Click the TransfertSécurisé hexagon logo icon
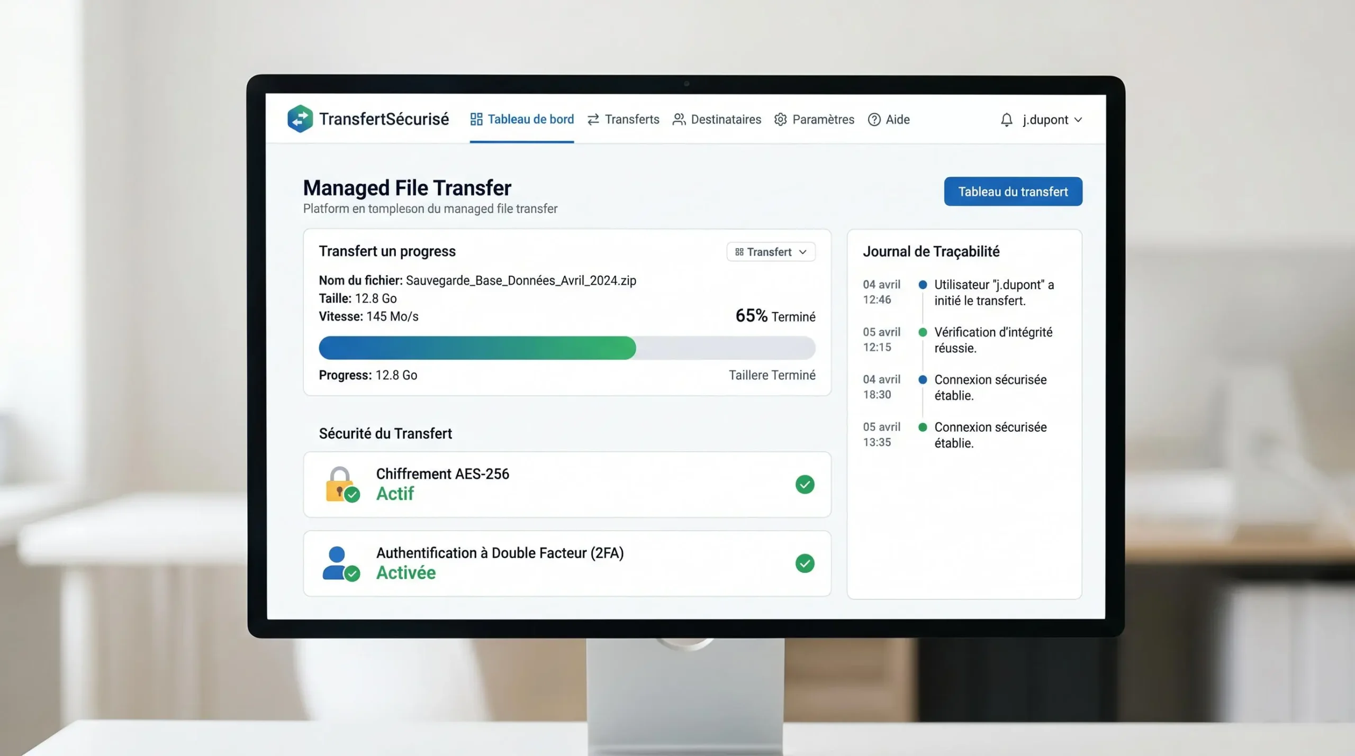The width and height of the screenshot is (1355, 756). coord(300,119)
